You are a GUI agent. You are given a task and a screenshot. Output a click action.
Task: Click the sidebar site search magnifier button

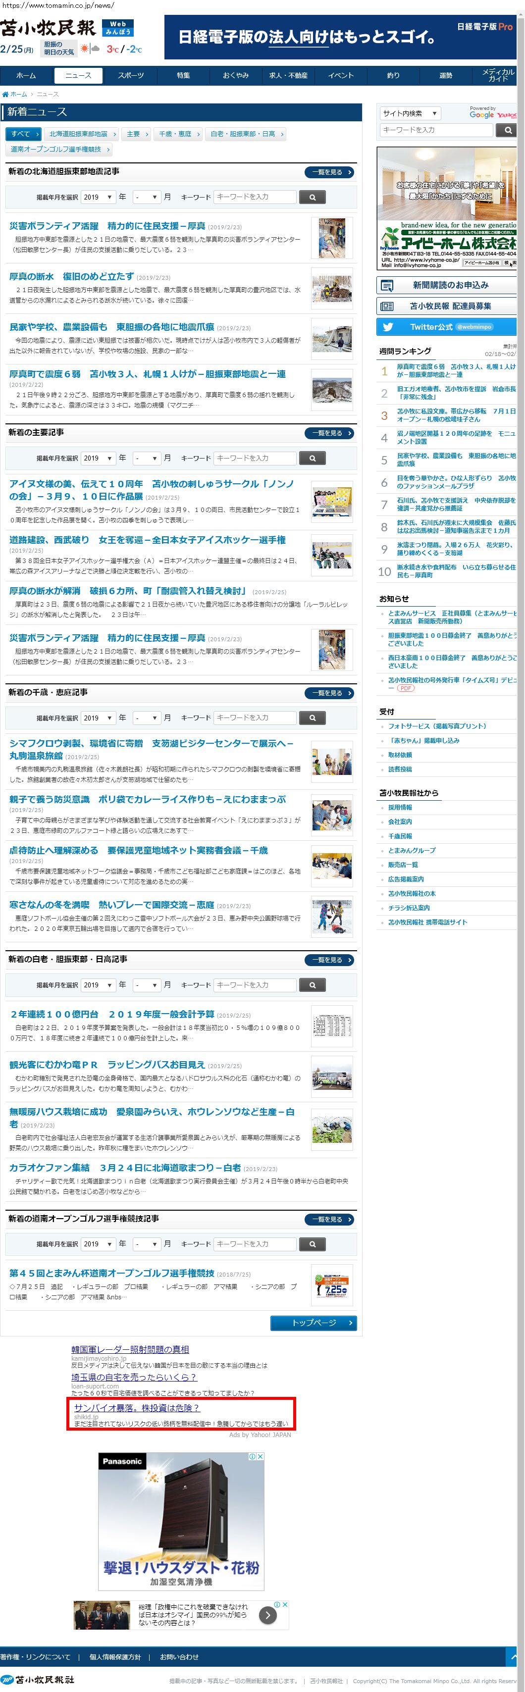click(507, 130)
